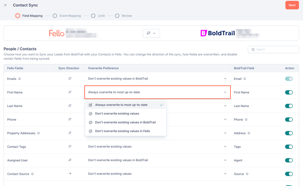Open Contact Tags overwrite preference dropdown
The image size is (303, 186).
(157, 147)
